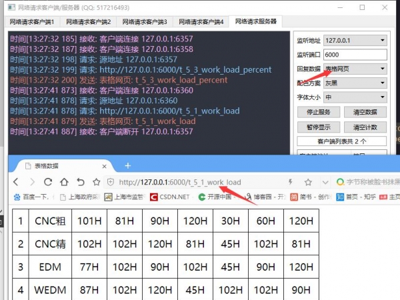Viewport: 400px width, 300px height.
Task: Click the browser forward arrow
Action: pyautogui.click(x=31, y=182)
